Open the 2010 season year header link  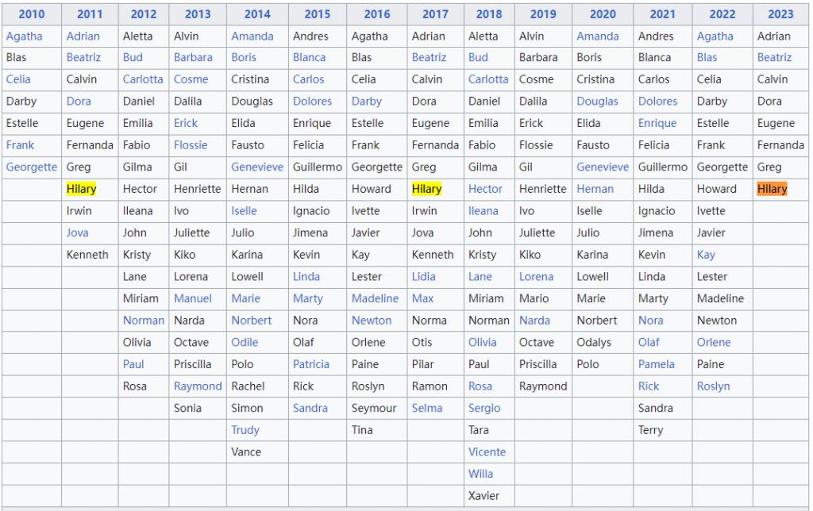click(32, 14)
